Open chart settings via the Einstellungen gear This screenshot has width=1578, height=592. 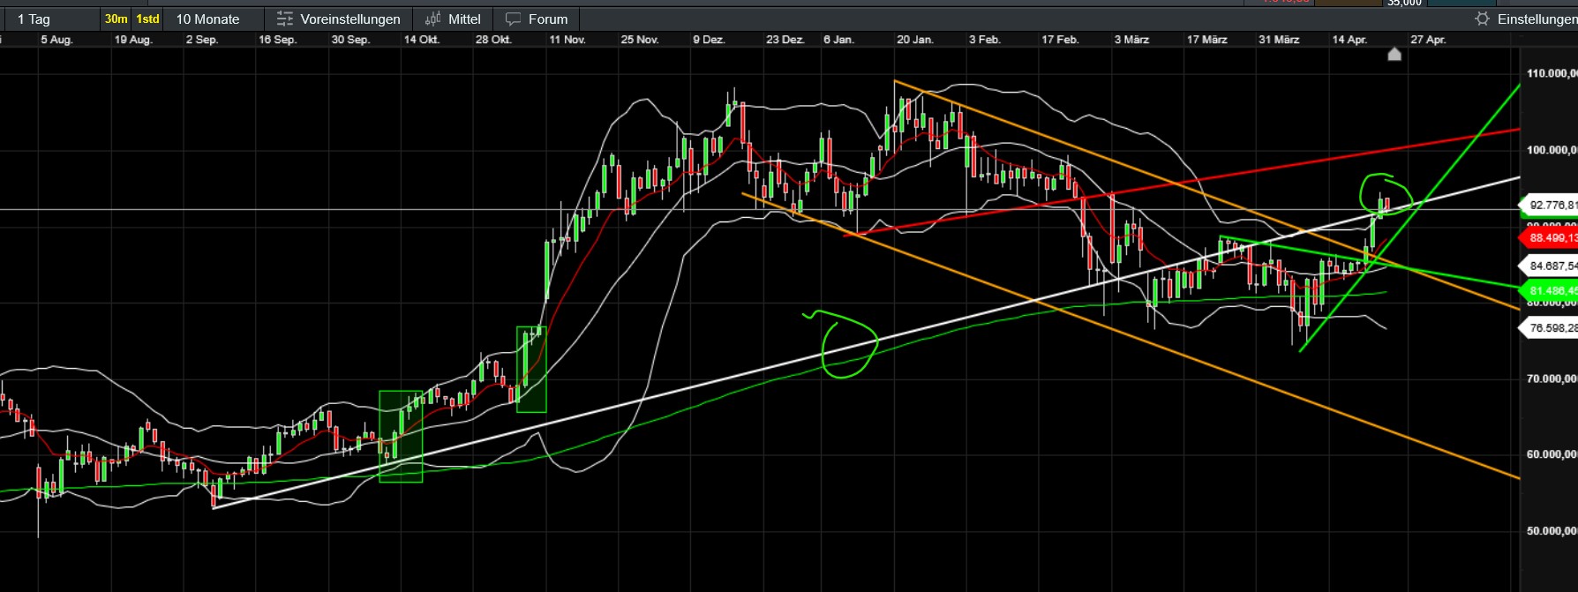click(1483, 19)
